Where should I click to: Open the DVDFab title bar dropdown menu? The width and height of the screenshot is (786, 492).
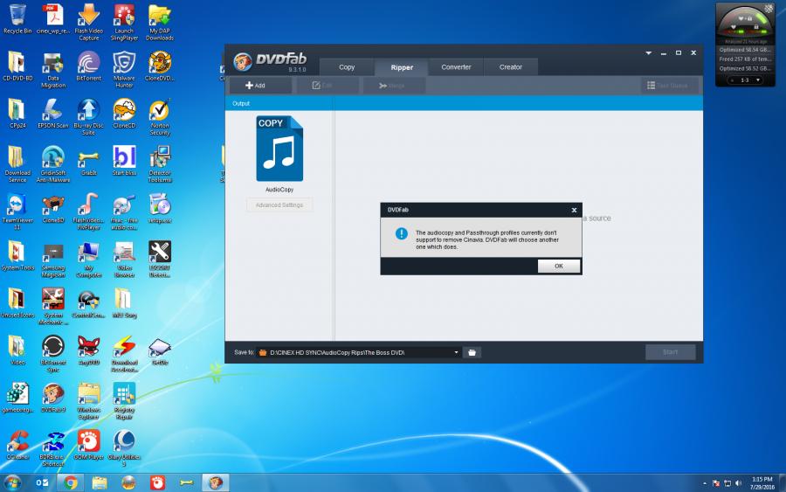648,52
